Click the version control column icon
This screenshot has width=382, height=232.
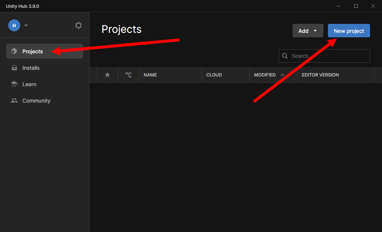128,75
